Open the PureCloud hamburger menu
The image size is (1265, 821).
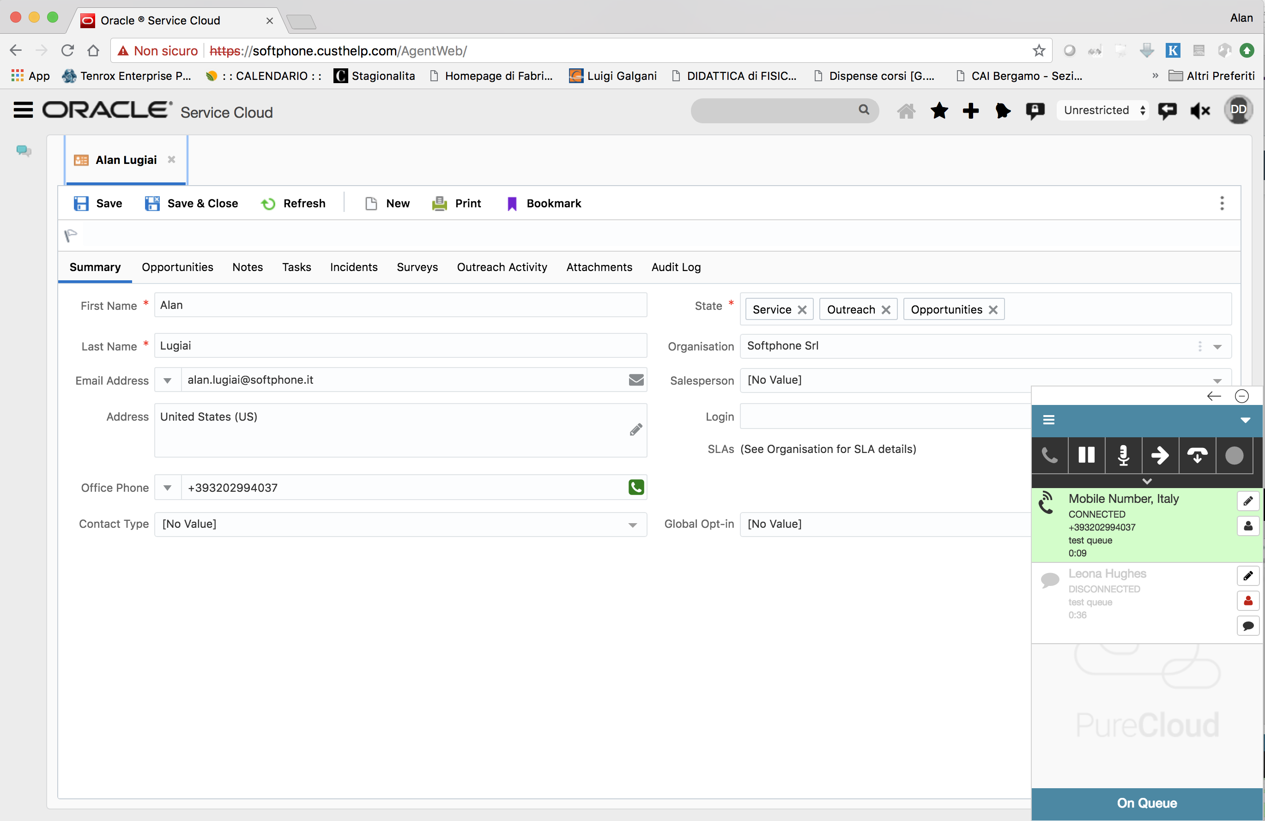click(1050, 420)
